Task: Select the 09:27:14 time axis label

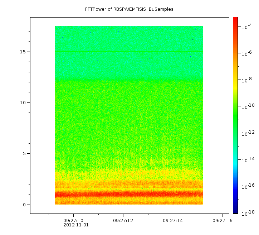Action: (x=173, y=220)
